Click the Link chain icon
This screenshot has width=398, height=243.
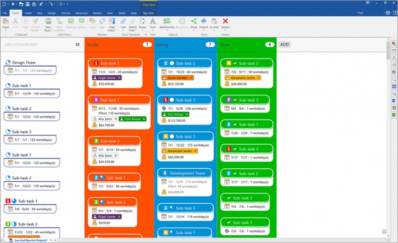tap(123, 21)
